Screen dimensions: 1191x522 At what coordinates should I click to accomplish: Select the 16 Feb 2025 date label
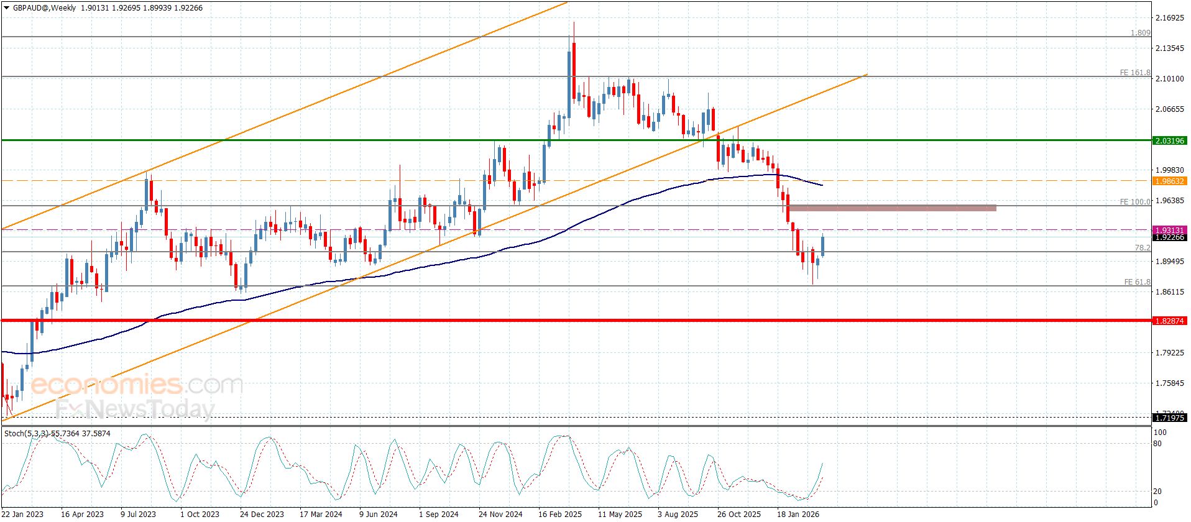(559, 514)
